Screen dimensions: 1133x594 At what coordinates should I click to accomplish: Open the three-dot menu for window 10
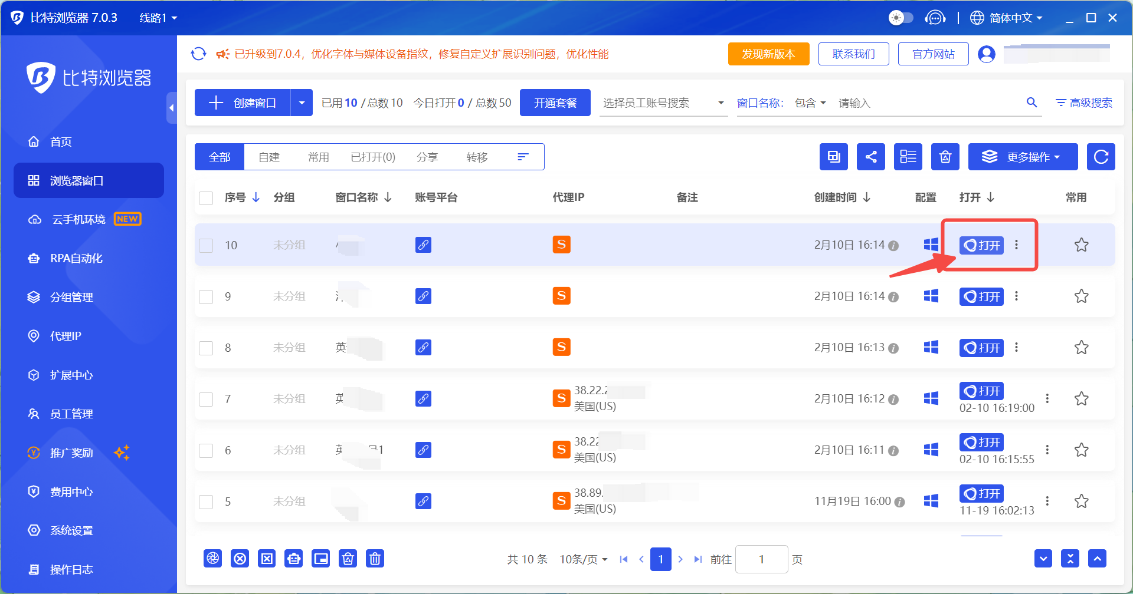pos(1016,245)
